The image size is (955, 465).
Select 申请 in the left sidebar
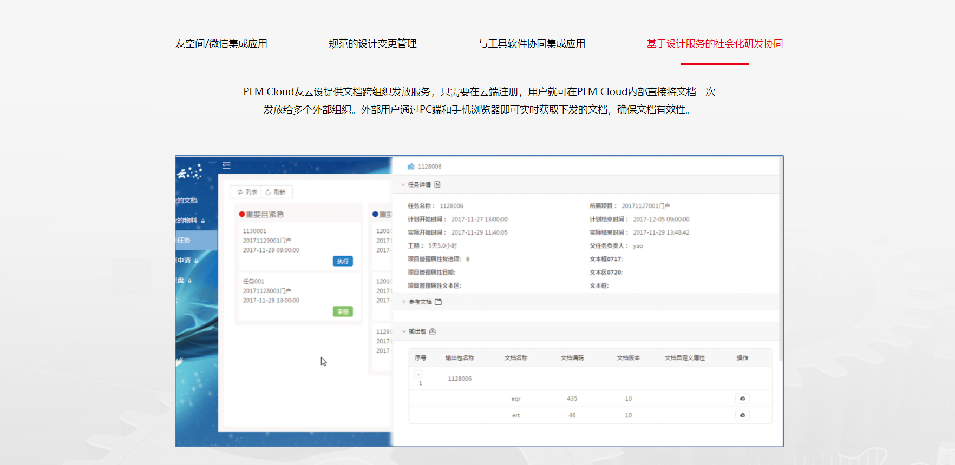point(184,261)
